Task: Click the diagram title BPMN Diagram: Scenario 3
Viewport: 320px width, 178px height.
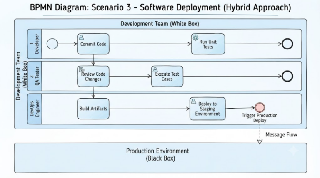Action: (160, 7)
